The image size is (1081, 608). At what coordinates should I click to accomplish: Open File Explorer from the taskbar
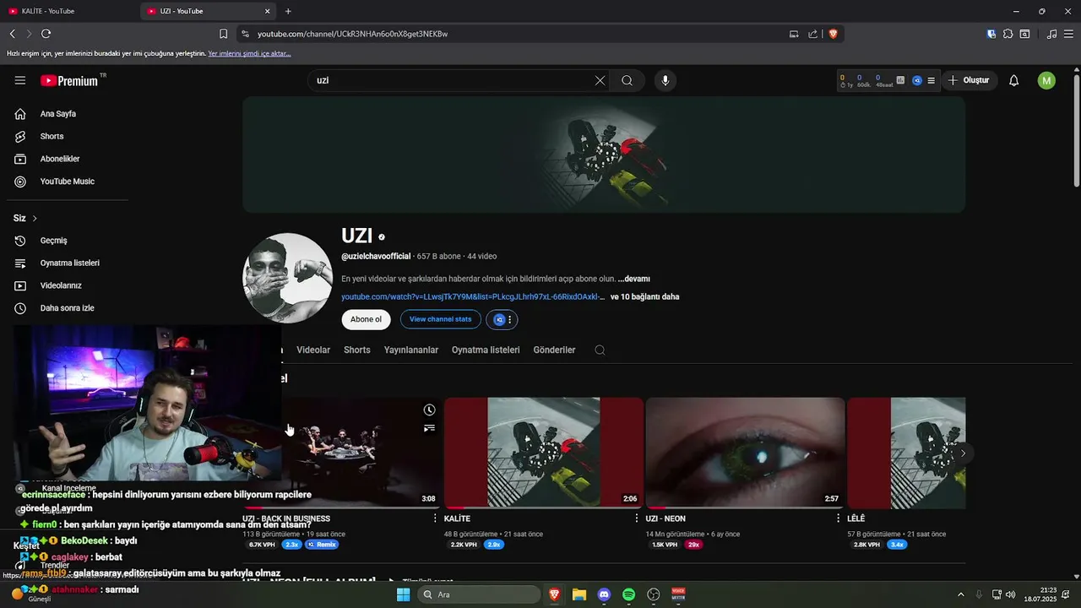579,594
